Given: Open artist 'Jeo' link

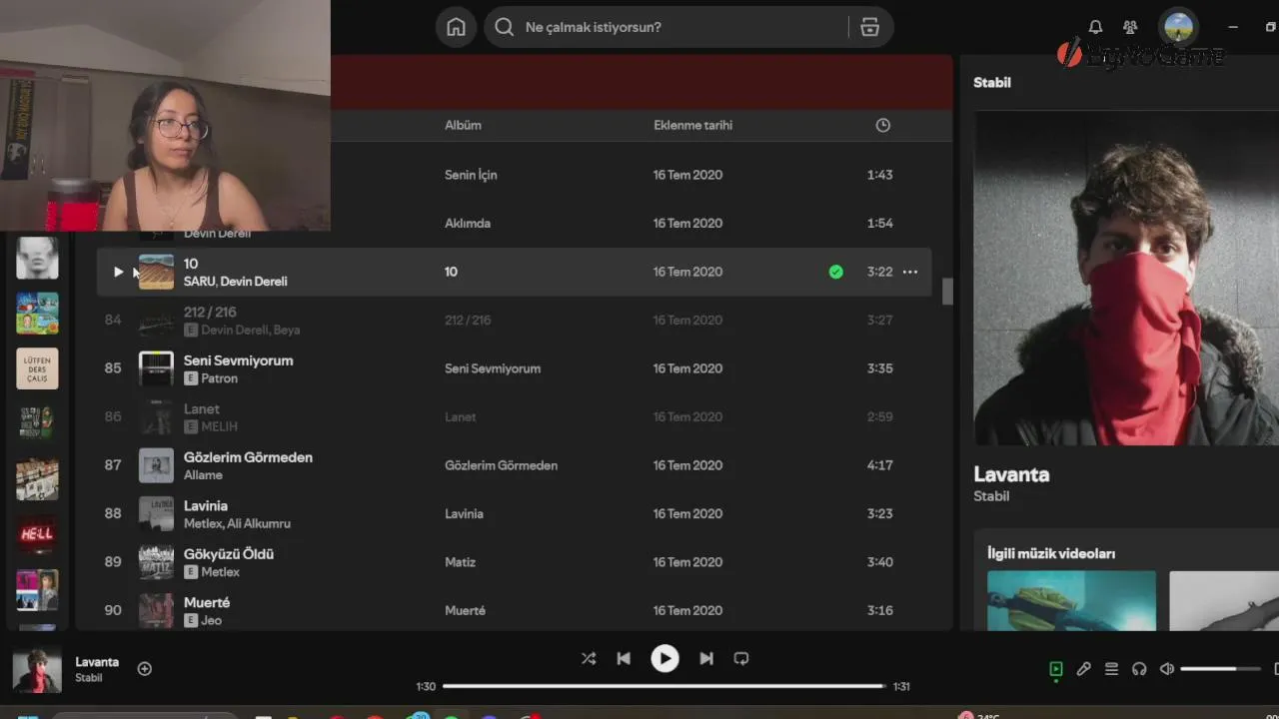Looking at the screenshot, I should click(x=212, y=620).
